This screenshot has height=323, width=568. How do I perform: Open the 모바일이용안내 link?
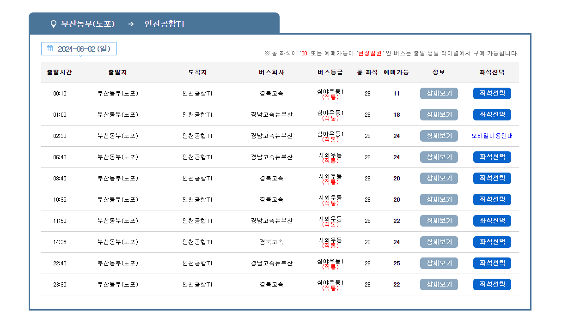tap(492, 136)
